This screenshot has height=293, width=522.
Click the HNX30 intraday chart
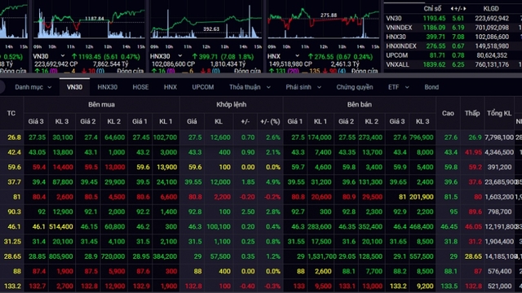[x=206, y=24]
